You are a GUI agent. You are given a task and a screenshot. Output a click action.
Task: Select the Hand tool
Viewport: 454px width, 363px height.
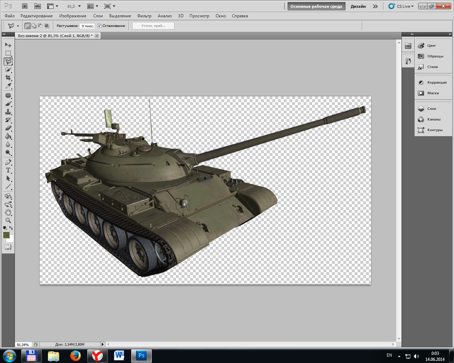pos(8,212)
